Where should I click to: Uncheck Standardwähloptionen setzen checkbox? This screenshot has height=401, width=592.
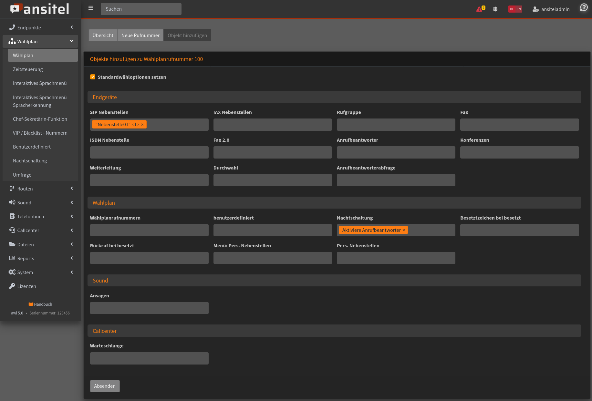(x=93, y=77)
